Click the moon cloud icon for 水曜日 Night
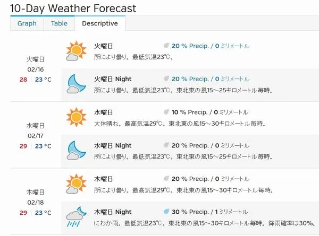Screen dimensions: 319x236 pyautogui.click(x=76, y=151)
